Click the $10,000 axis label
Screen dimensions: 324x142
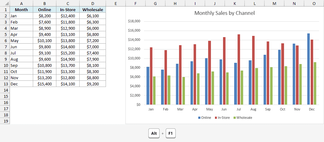[x=134, y=58]
